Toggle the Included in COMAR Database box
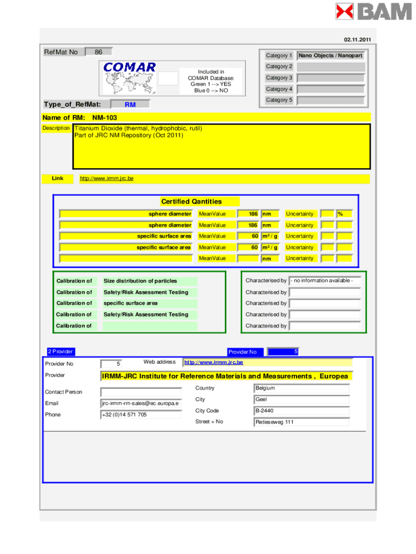This screenshot has width=416, height=554. [169, 78]
